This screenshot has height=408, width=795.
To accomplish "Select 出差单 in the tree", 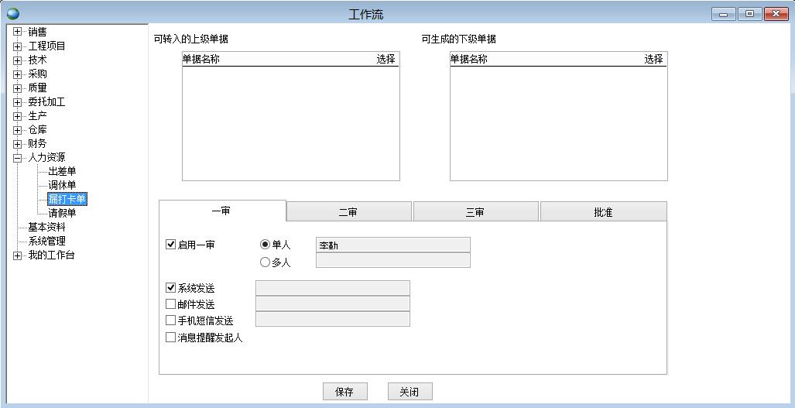I will click(x=62, y=172).
